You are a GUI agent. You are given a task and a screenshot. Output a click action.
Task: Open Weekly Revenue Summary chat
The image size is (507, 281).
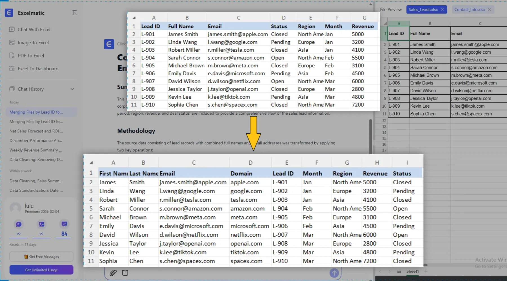coord(36,150)
